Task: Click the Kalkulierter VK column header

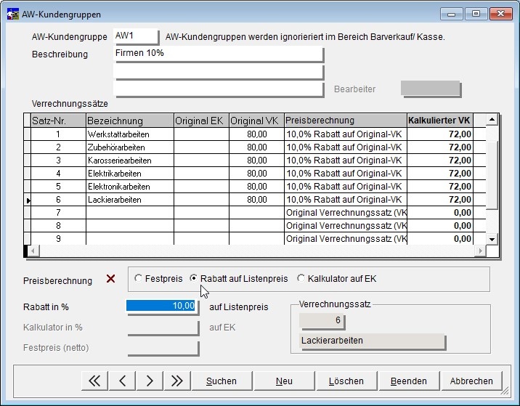Action: pyautogui.click(x=439, y=121)
